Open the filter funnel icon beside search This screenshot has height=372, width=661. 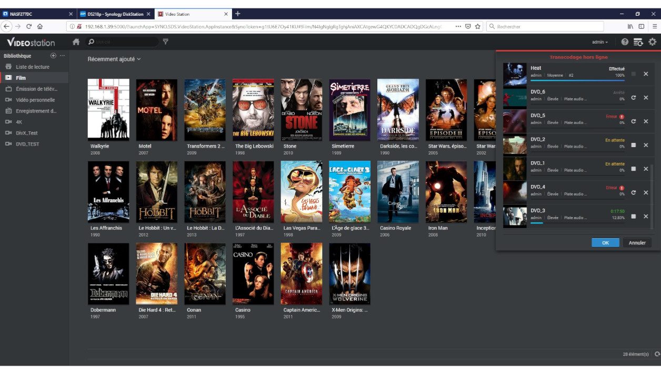tap(166, 42)
